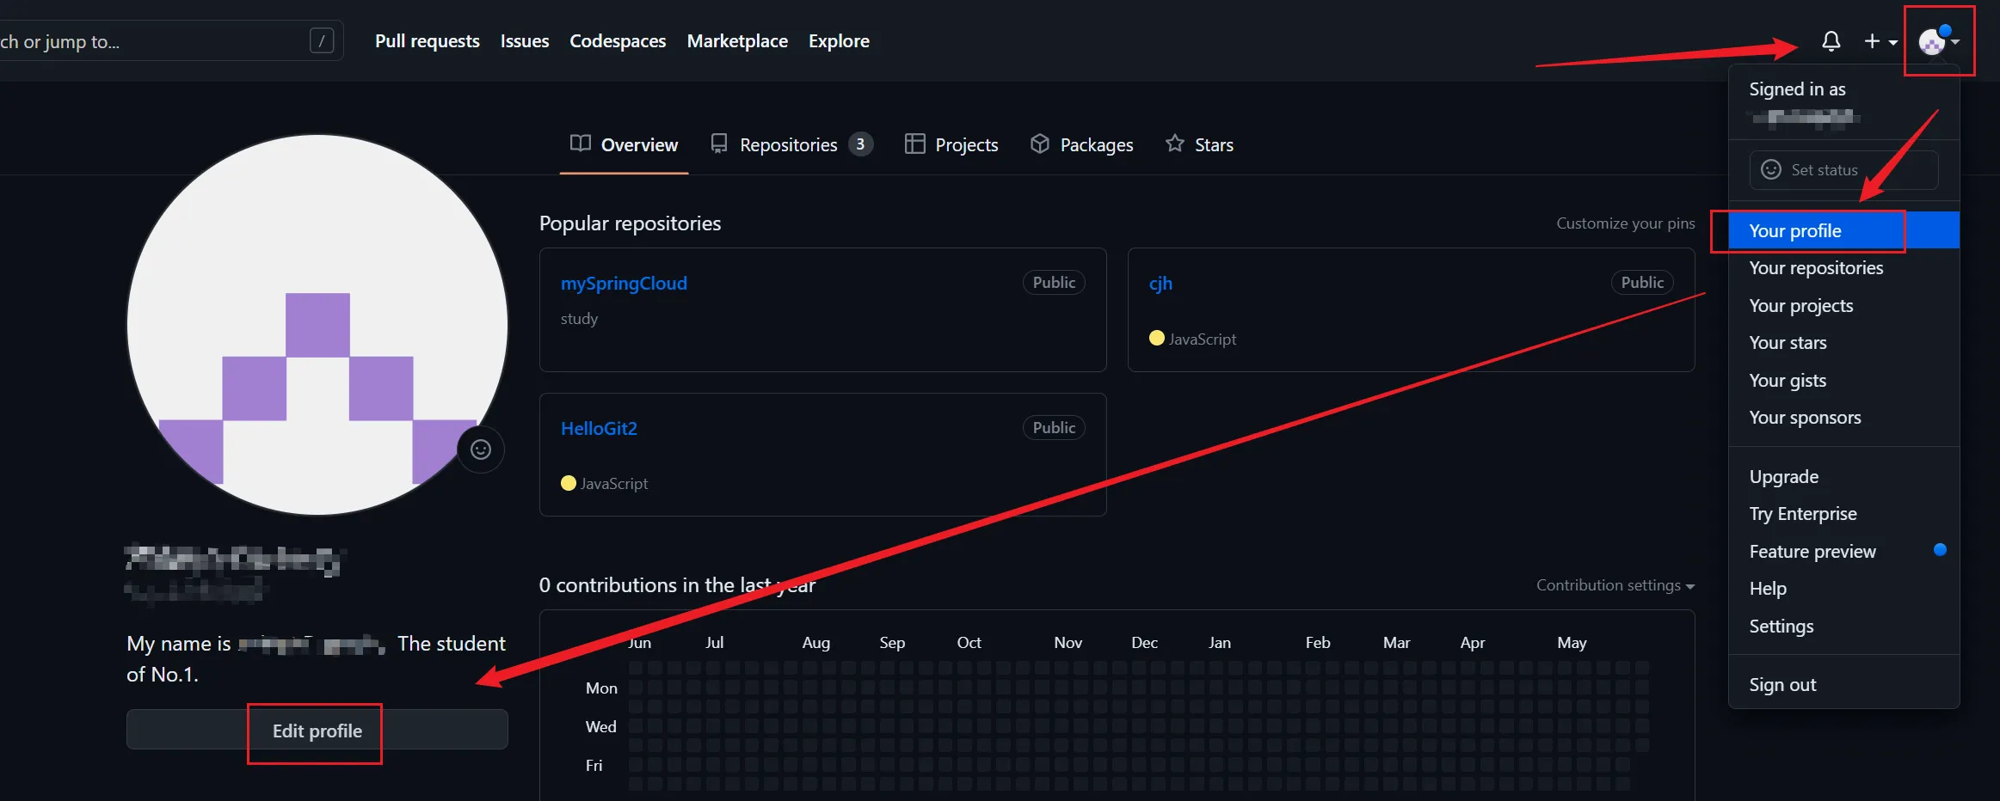The height and width of the screenshot is (801, 2000).
Task: Choose Settings from the user menu
Action: 1781,627
